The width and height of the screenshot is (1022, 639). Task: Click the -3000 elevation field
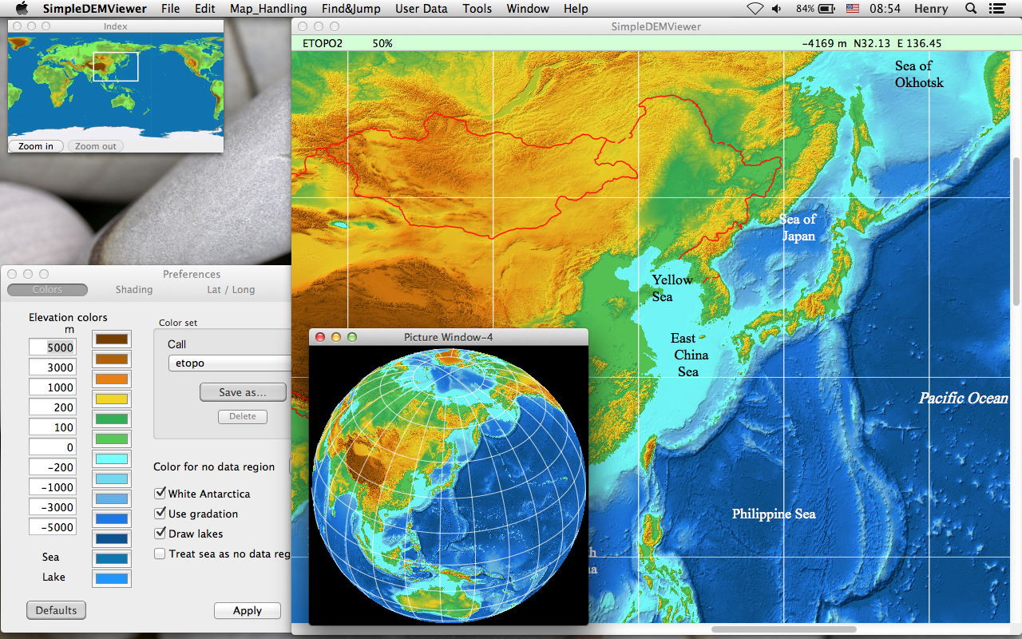(52, 506)
